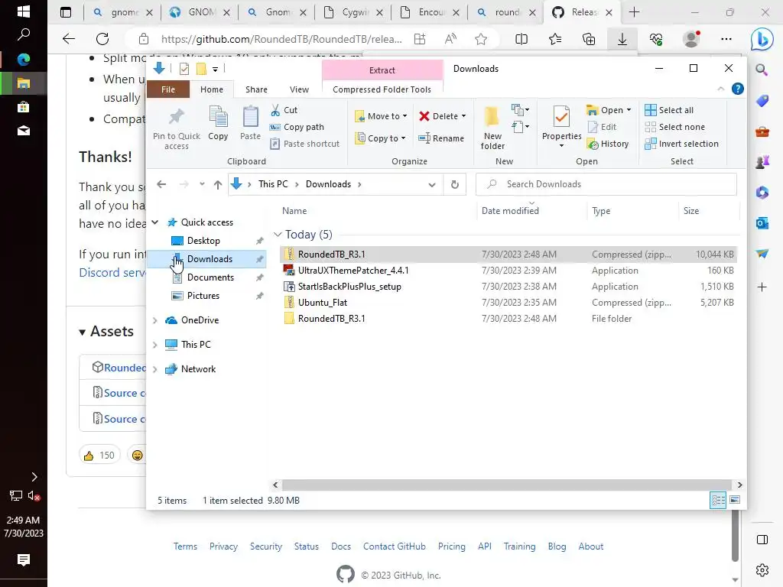Click This PC in address breadcrumb
The height and width of the screenshot is (587, 783).
click(x=273, y=184)
